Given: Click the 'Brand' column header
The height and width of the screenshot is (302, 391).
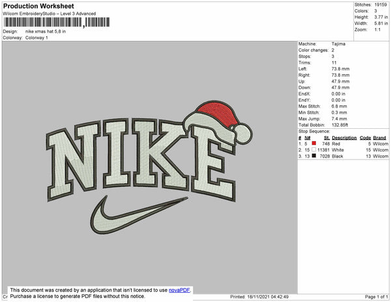Looking at the screenshot, I should coord(379,138).
